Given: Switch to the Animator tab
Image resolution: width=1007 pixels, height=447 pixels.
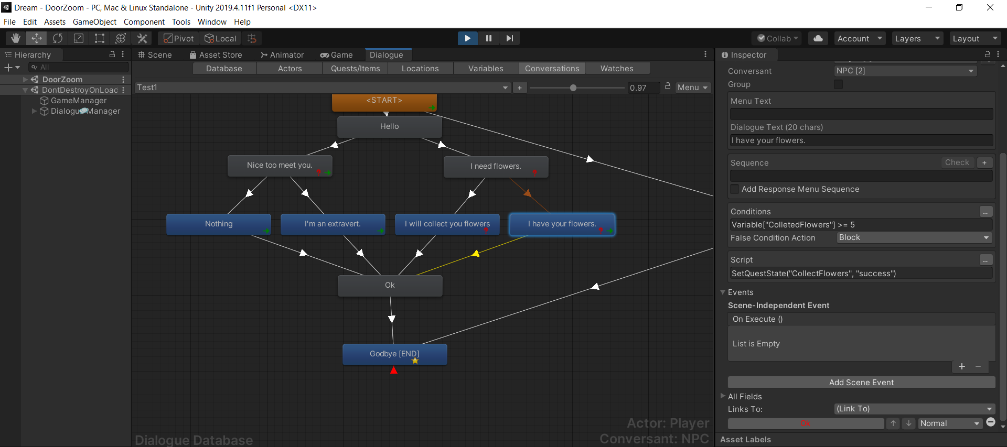Looking at the screenshot, I should pyautogui.click(x=282, y=54).
